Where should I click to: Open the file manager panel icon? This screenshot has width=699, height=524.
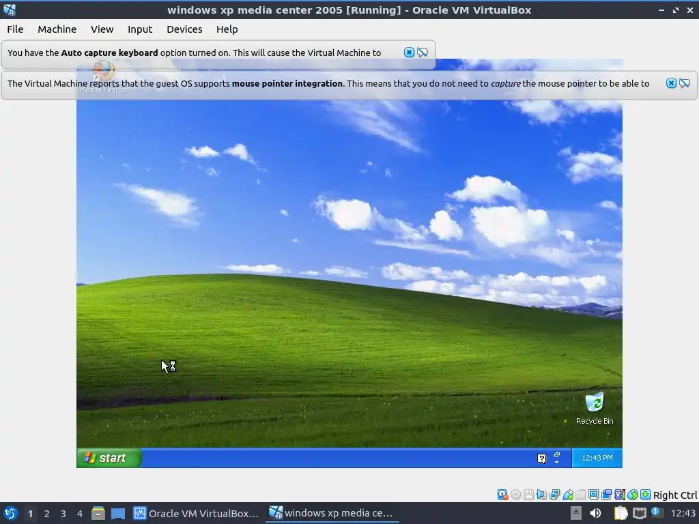pyautogui.click(x=98, y=513)
